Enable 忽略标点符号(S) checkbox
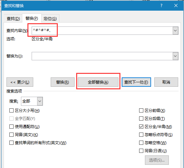Viewport: 184px width, 168px height. [141, 134]
